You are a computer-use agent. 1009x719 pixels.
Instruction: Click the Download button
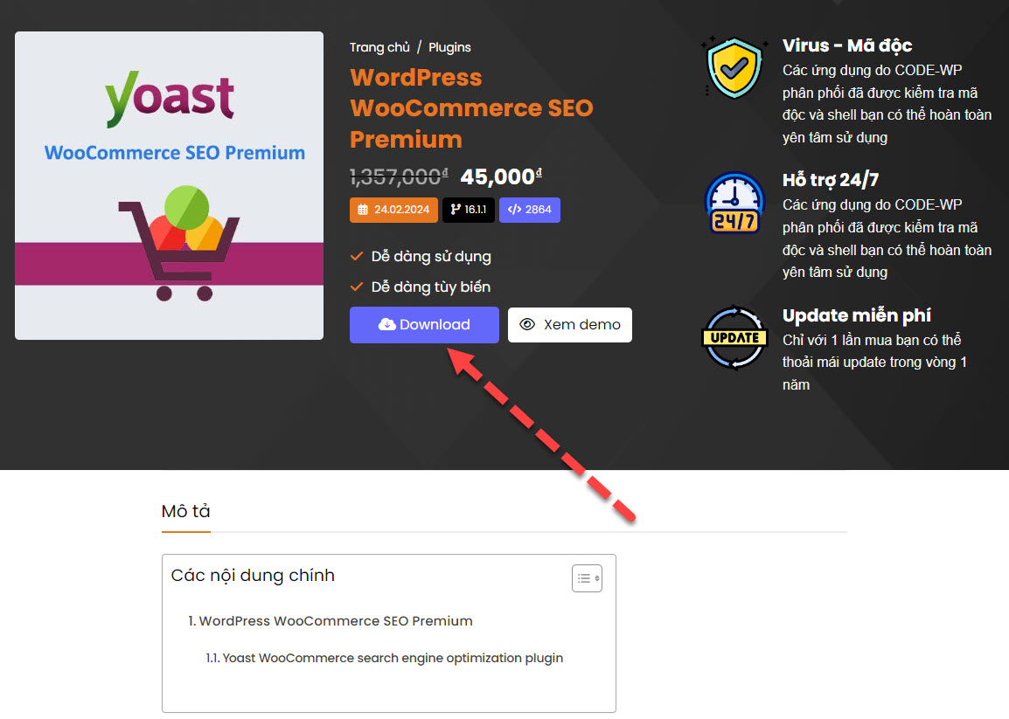coord(425,325)
